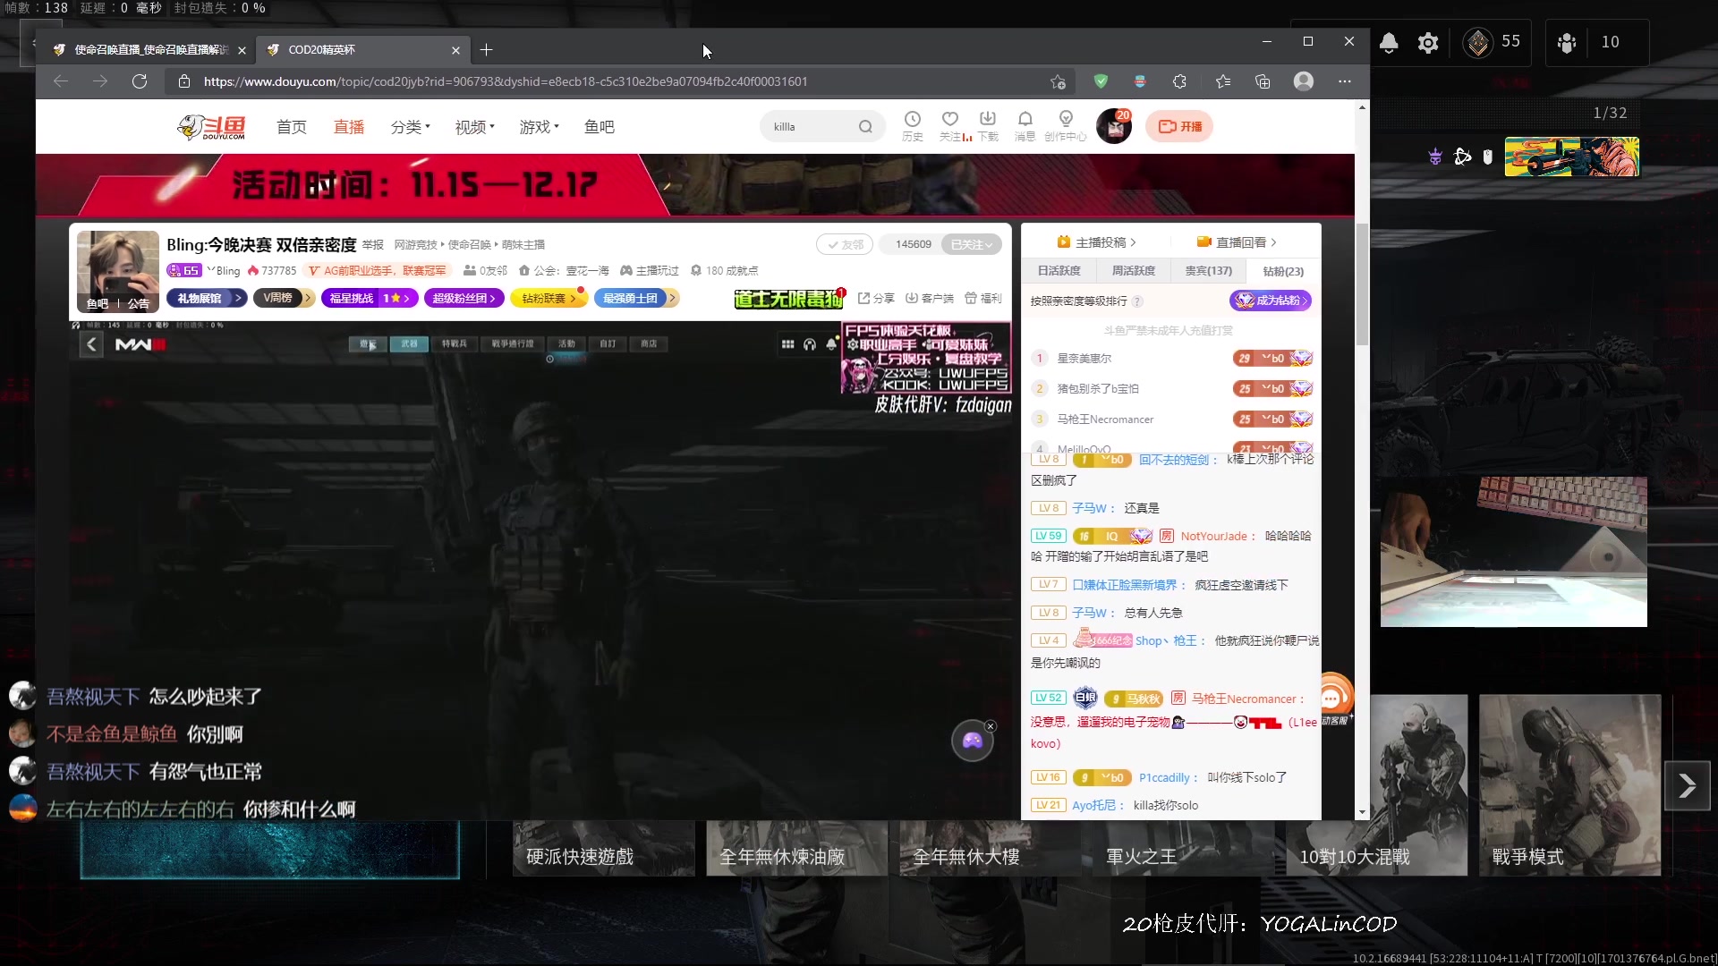
Task: Switch to the 日活跃度 tab
Action: 1059,271
